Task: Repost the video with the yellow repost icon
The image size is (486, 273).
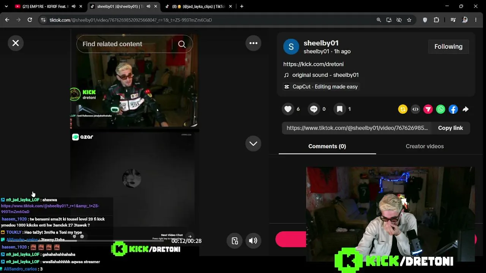Action: [x=403, y=109]
